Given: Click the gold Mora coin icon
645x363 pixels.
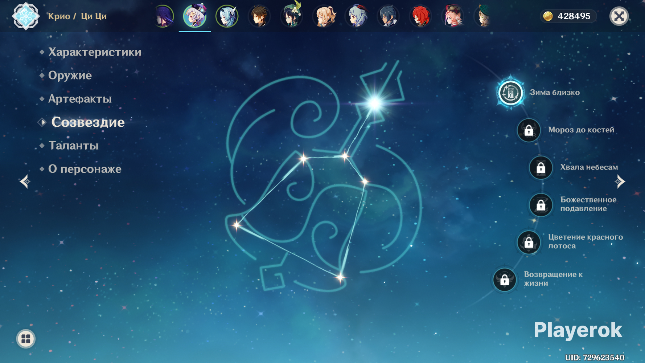Looking at the screenshot, I should (x=548, y=16).
